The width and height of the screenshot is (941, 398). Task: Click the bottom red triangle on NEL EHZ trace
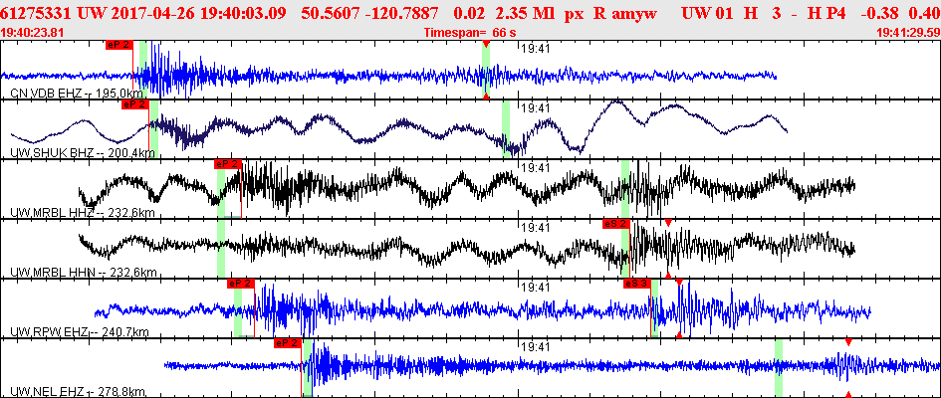(848, 394)
